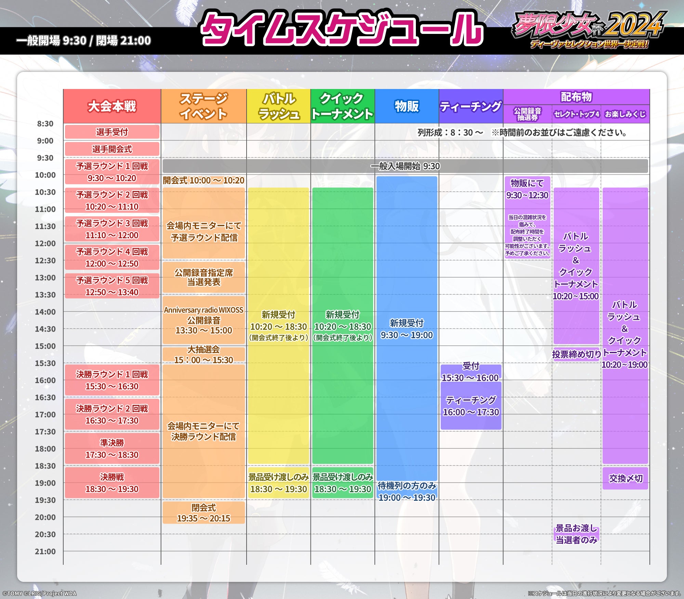Click the gray 一般入場開始 9:30 bar
684x599 pixels.
[405, 166]
